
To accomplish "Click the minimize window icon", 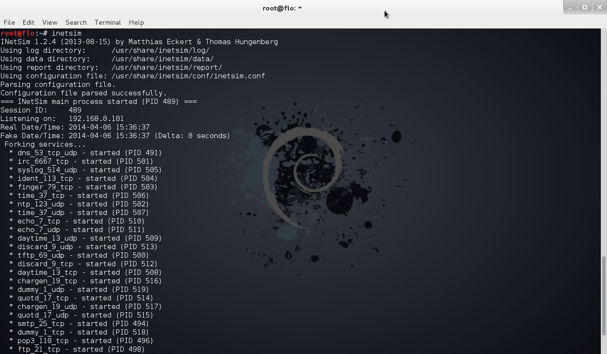I will tap(570, 7).
